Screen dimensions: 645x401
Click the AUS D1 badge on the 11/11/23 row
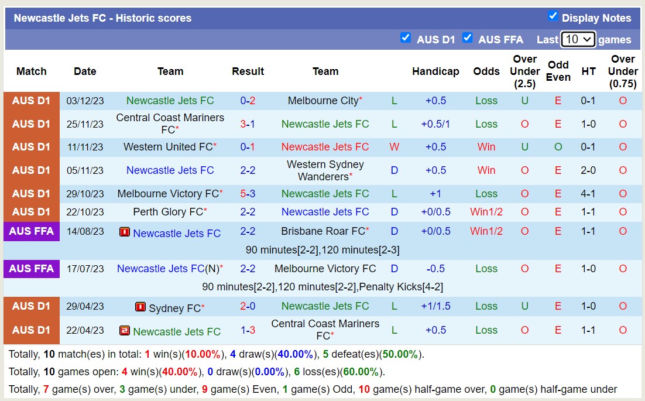pyautogui.click(x=32, y=147)
